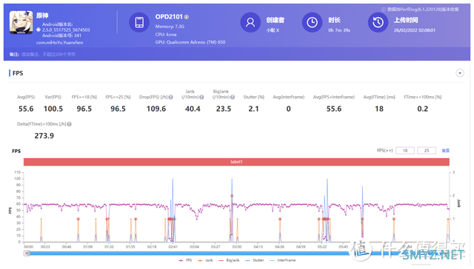Image resolution: width=474 pixels, height=269 pixels.
Task: Click the reset link beside thresholds
Action: click(446, 151)
